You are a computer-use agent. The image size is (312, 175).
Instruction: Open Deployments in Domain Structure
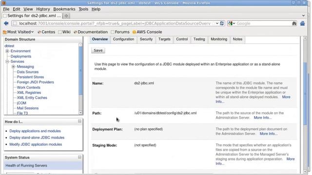pyautogui.click(x=21, y=56)
